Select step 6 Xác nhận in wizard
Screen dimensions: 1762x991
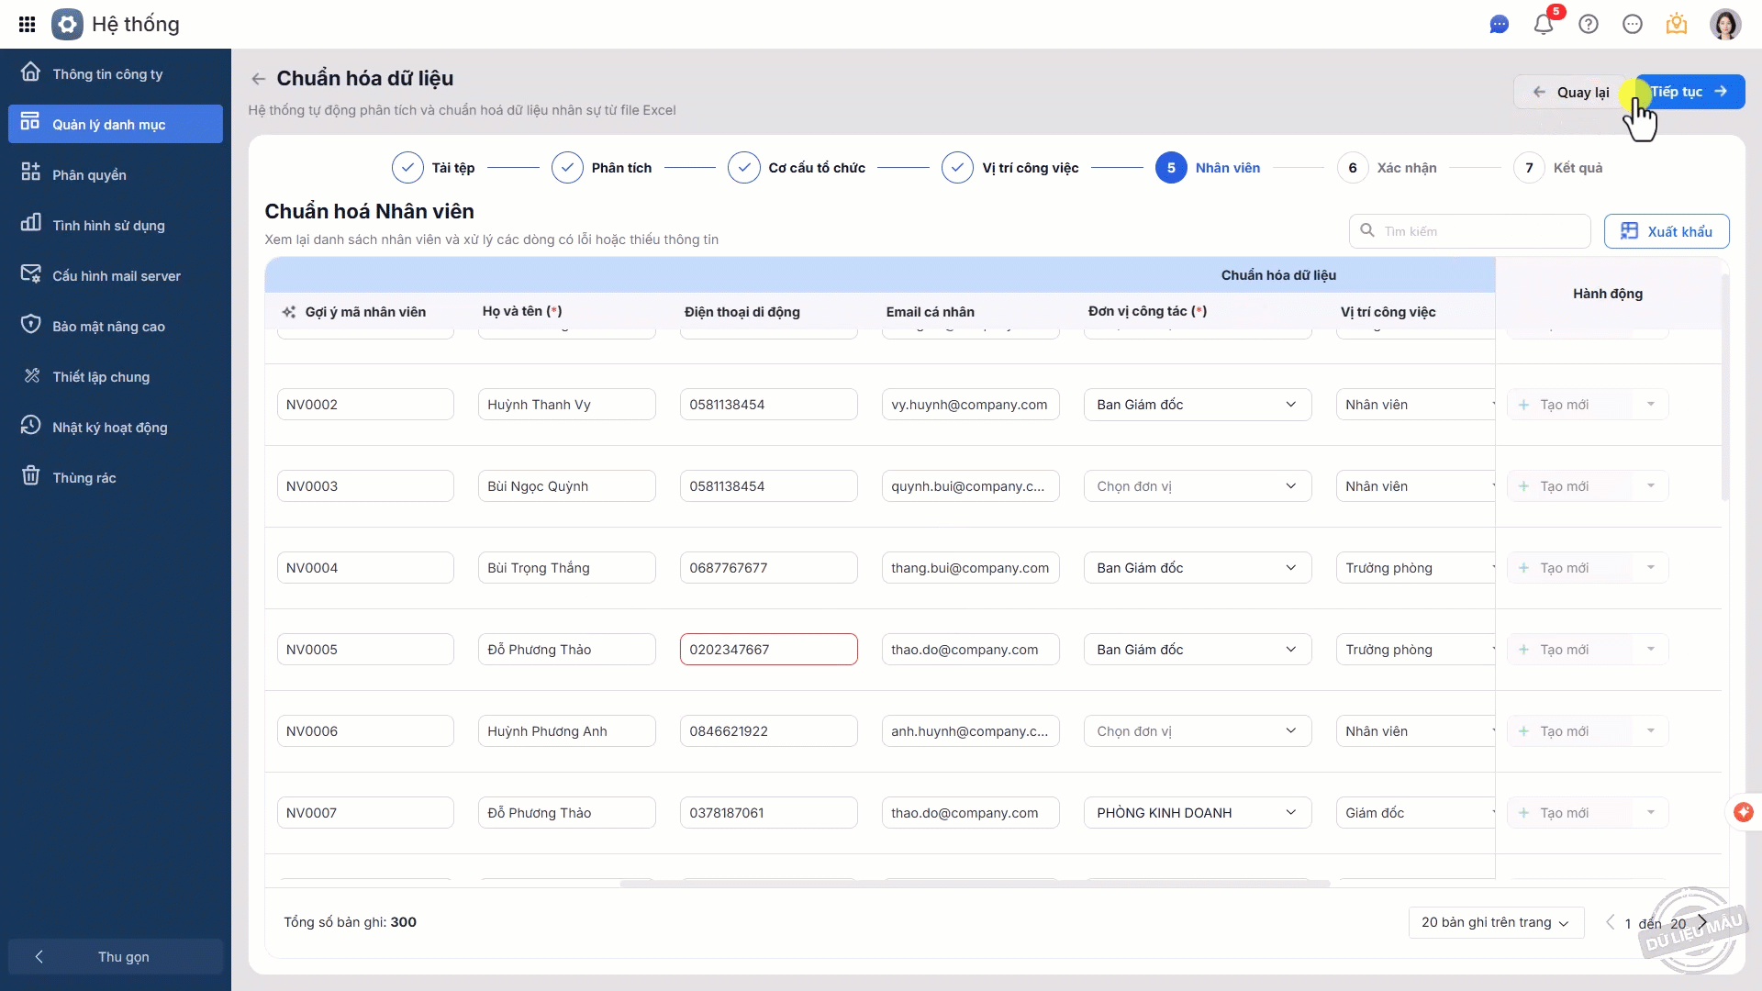pyautogui.click(x=1353, y=168)
